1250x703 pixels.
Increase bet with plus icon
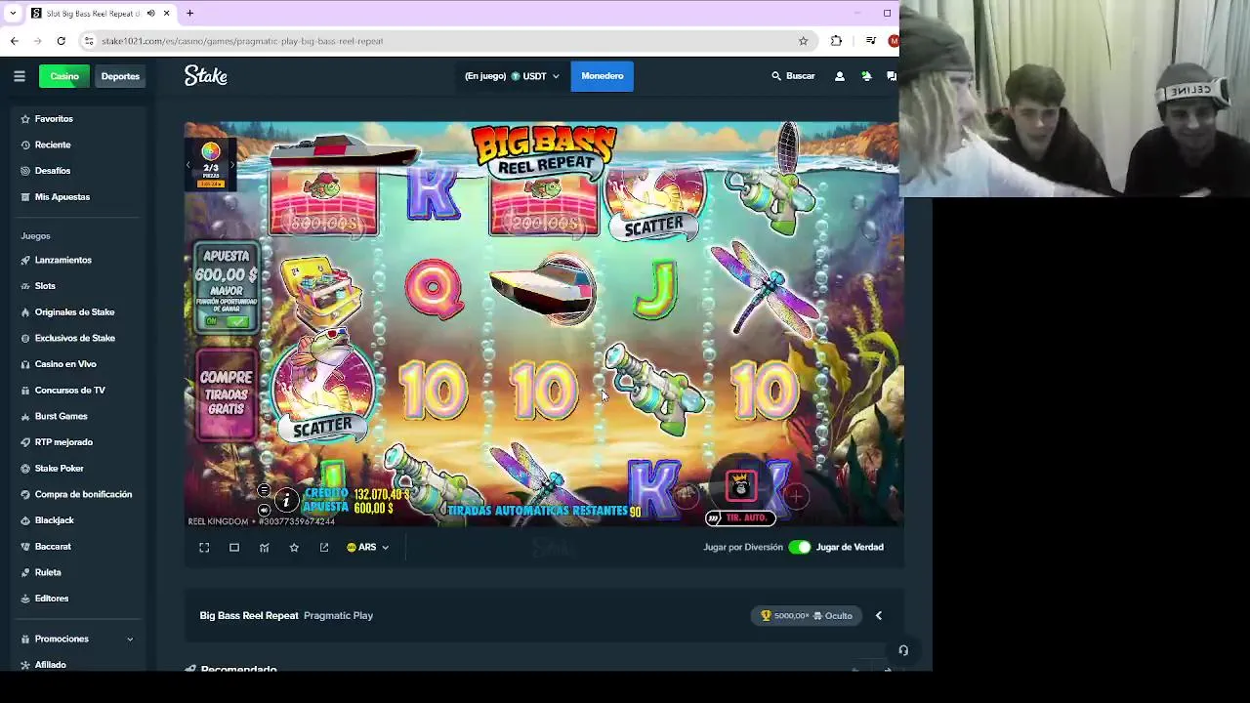pos(796,496)
